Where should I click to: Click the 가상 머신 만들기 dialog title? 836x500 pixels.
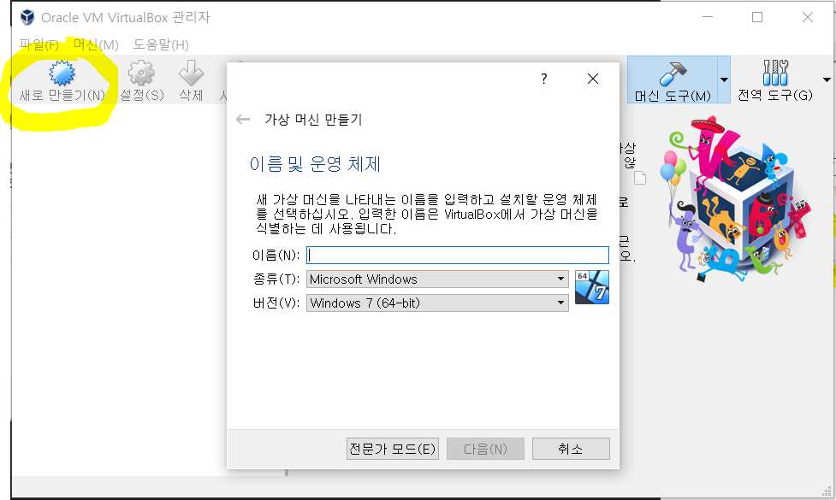pyautogui.click(x=313, y=120)
